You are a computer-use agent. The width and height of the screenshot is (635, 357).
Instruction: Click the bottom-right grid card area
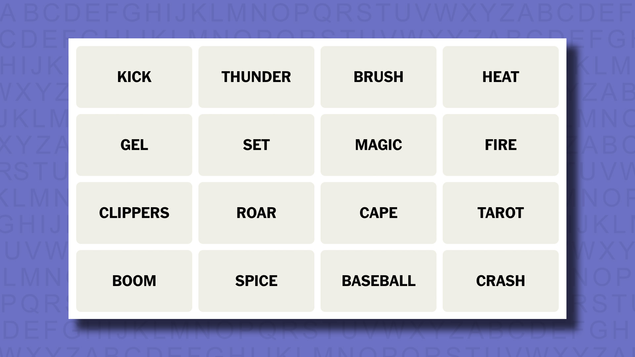[x=501, y=280]
